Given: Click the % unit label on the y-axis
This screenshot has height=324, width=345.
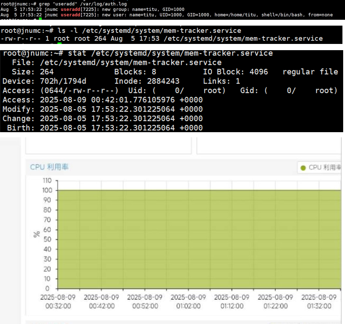Looking at the screenshot, I should point(37,234).
